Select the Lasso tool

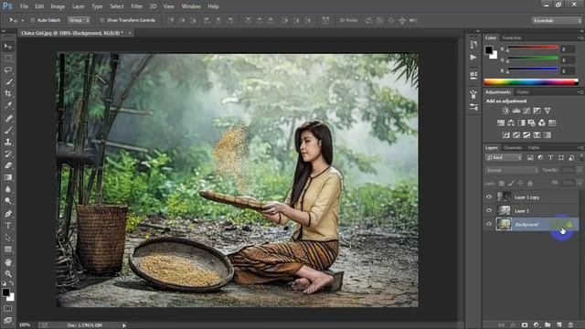8,69
